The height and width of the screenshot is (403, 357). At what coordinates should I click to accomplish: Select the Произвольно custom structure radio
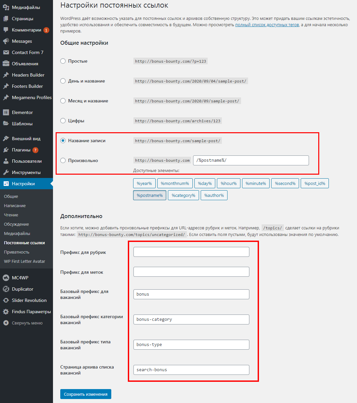[x=63, y=160]
